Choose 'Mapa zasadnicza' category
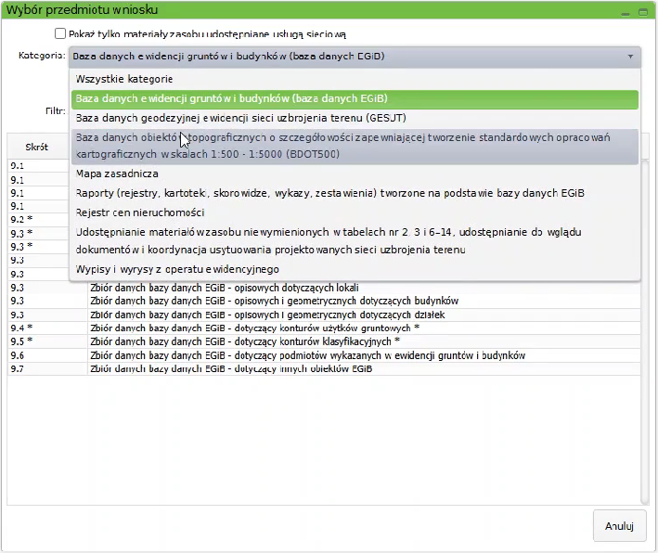This screenshot has height=553, width=658. pos(117,173)
